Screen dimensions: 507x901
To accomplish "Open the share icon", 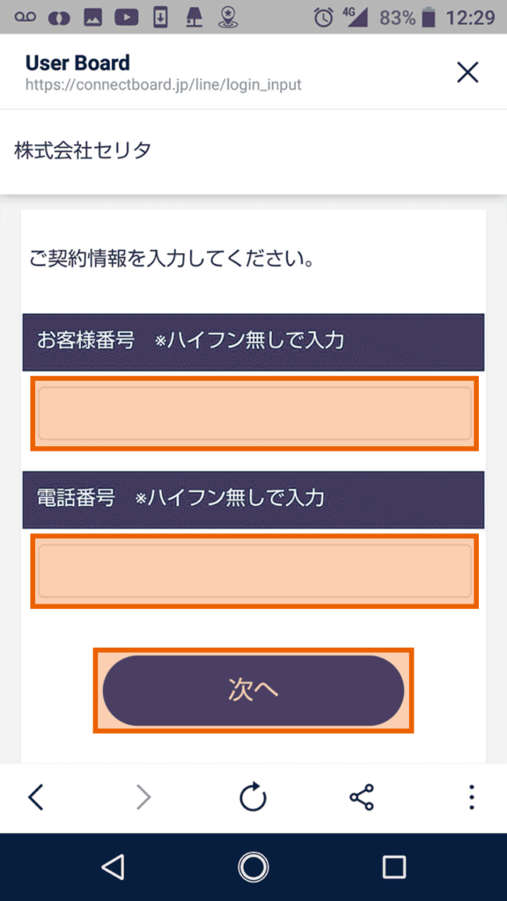I will [362, 797].
